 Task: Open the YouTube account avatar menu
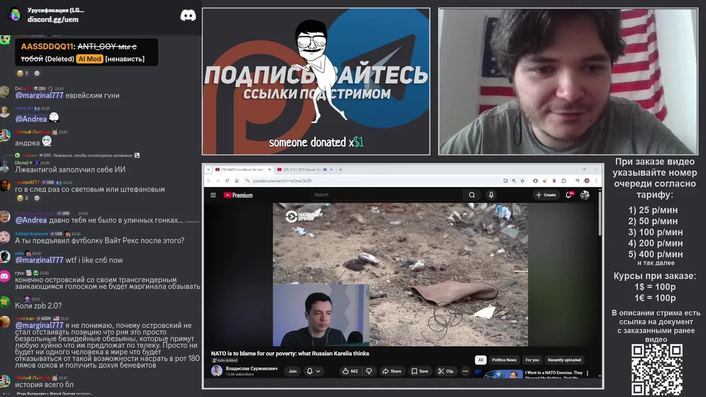click(x=585, y=195)
